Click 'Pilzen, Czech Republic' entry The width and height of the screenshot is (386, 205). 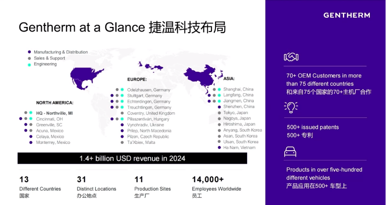pyautogui.click(x=148, y=137)
